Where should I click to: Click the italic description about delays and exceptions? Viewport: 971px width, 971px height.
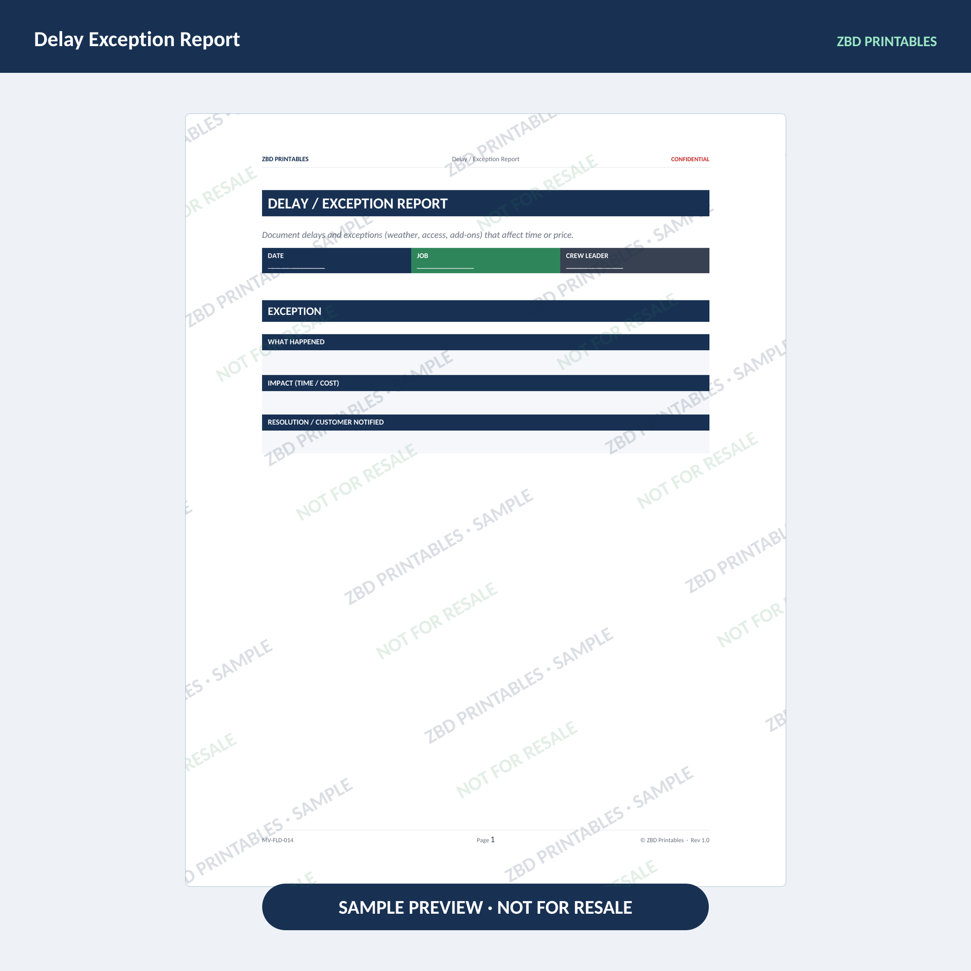click(418, 234)
